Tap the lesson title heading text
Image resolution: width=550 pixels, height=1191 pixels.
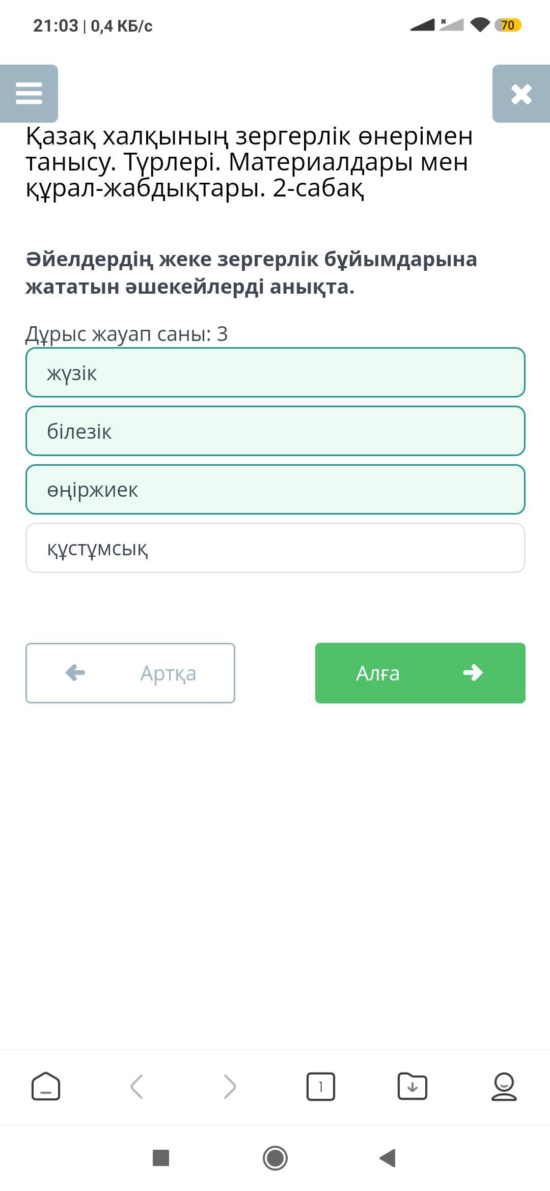coord(250,162)
